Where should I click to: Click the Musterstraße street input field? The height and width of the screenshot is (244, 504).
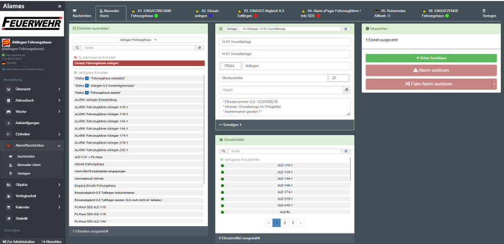tap(273, 78)
